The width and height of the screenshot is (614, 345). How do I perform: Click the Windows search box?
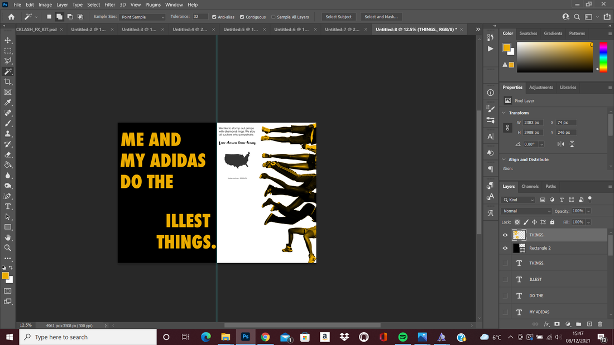click(x=88, y=337)
